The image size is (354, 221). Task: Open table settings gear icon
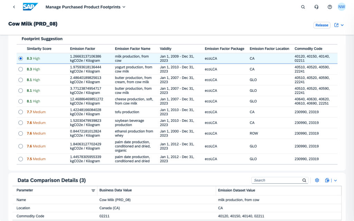click(317, 180)
